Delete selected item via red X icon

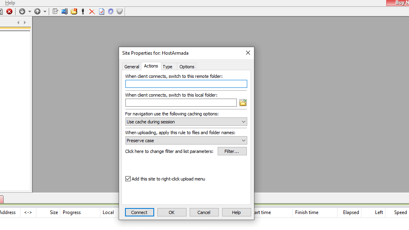[91, 11]
